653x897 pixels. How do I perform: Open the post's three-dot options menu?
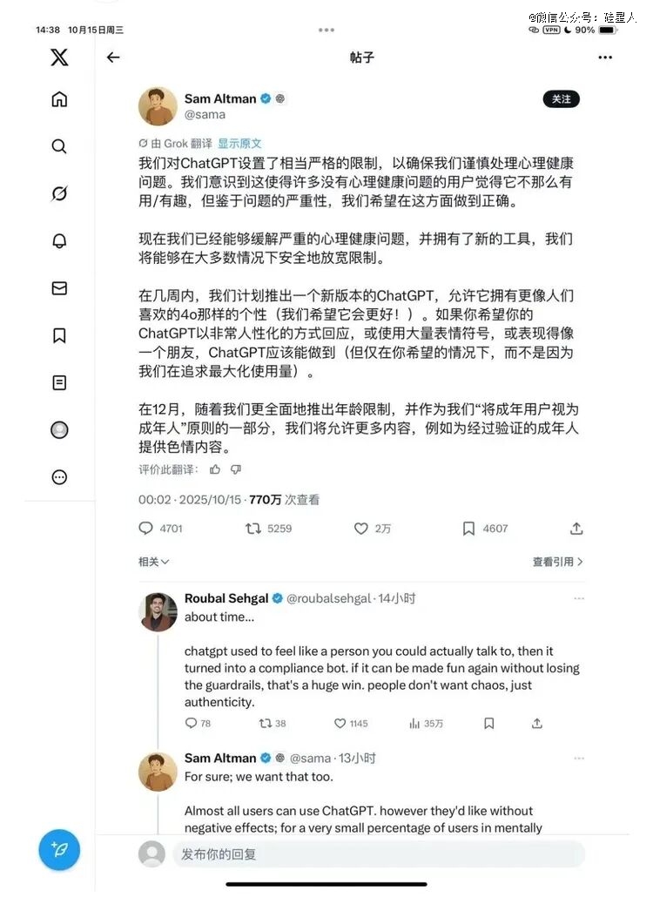point(605,57)
